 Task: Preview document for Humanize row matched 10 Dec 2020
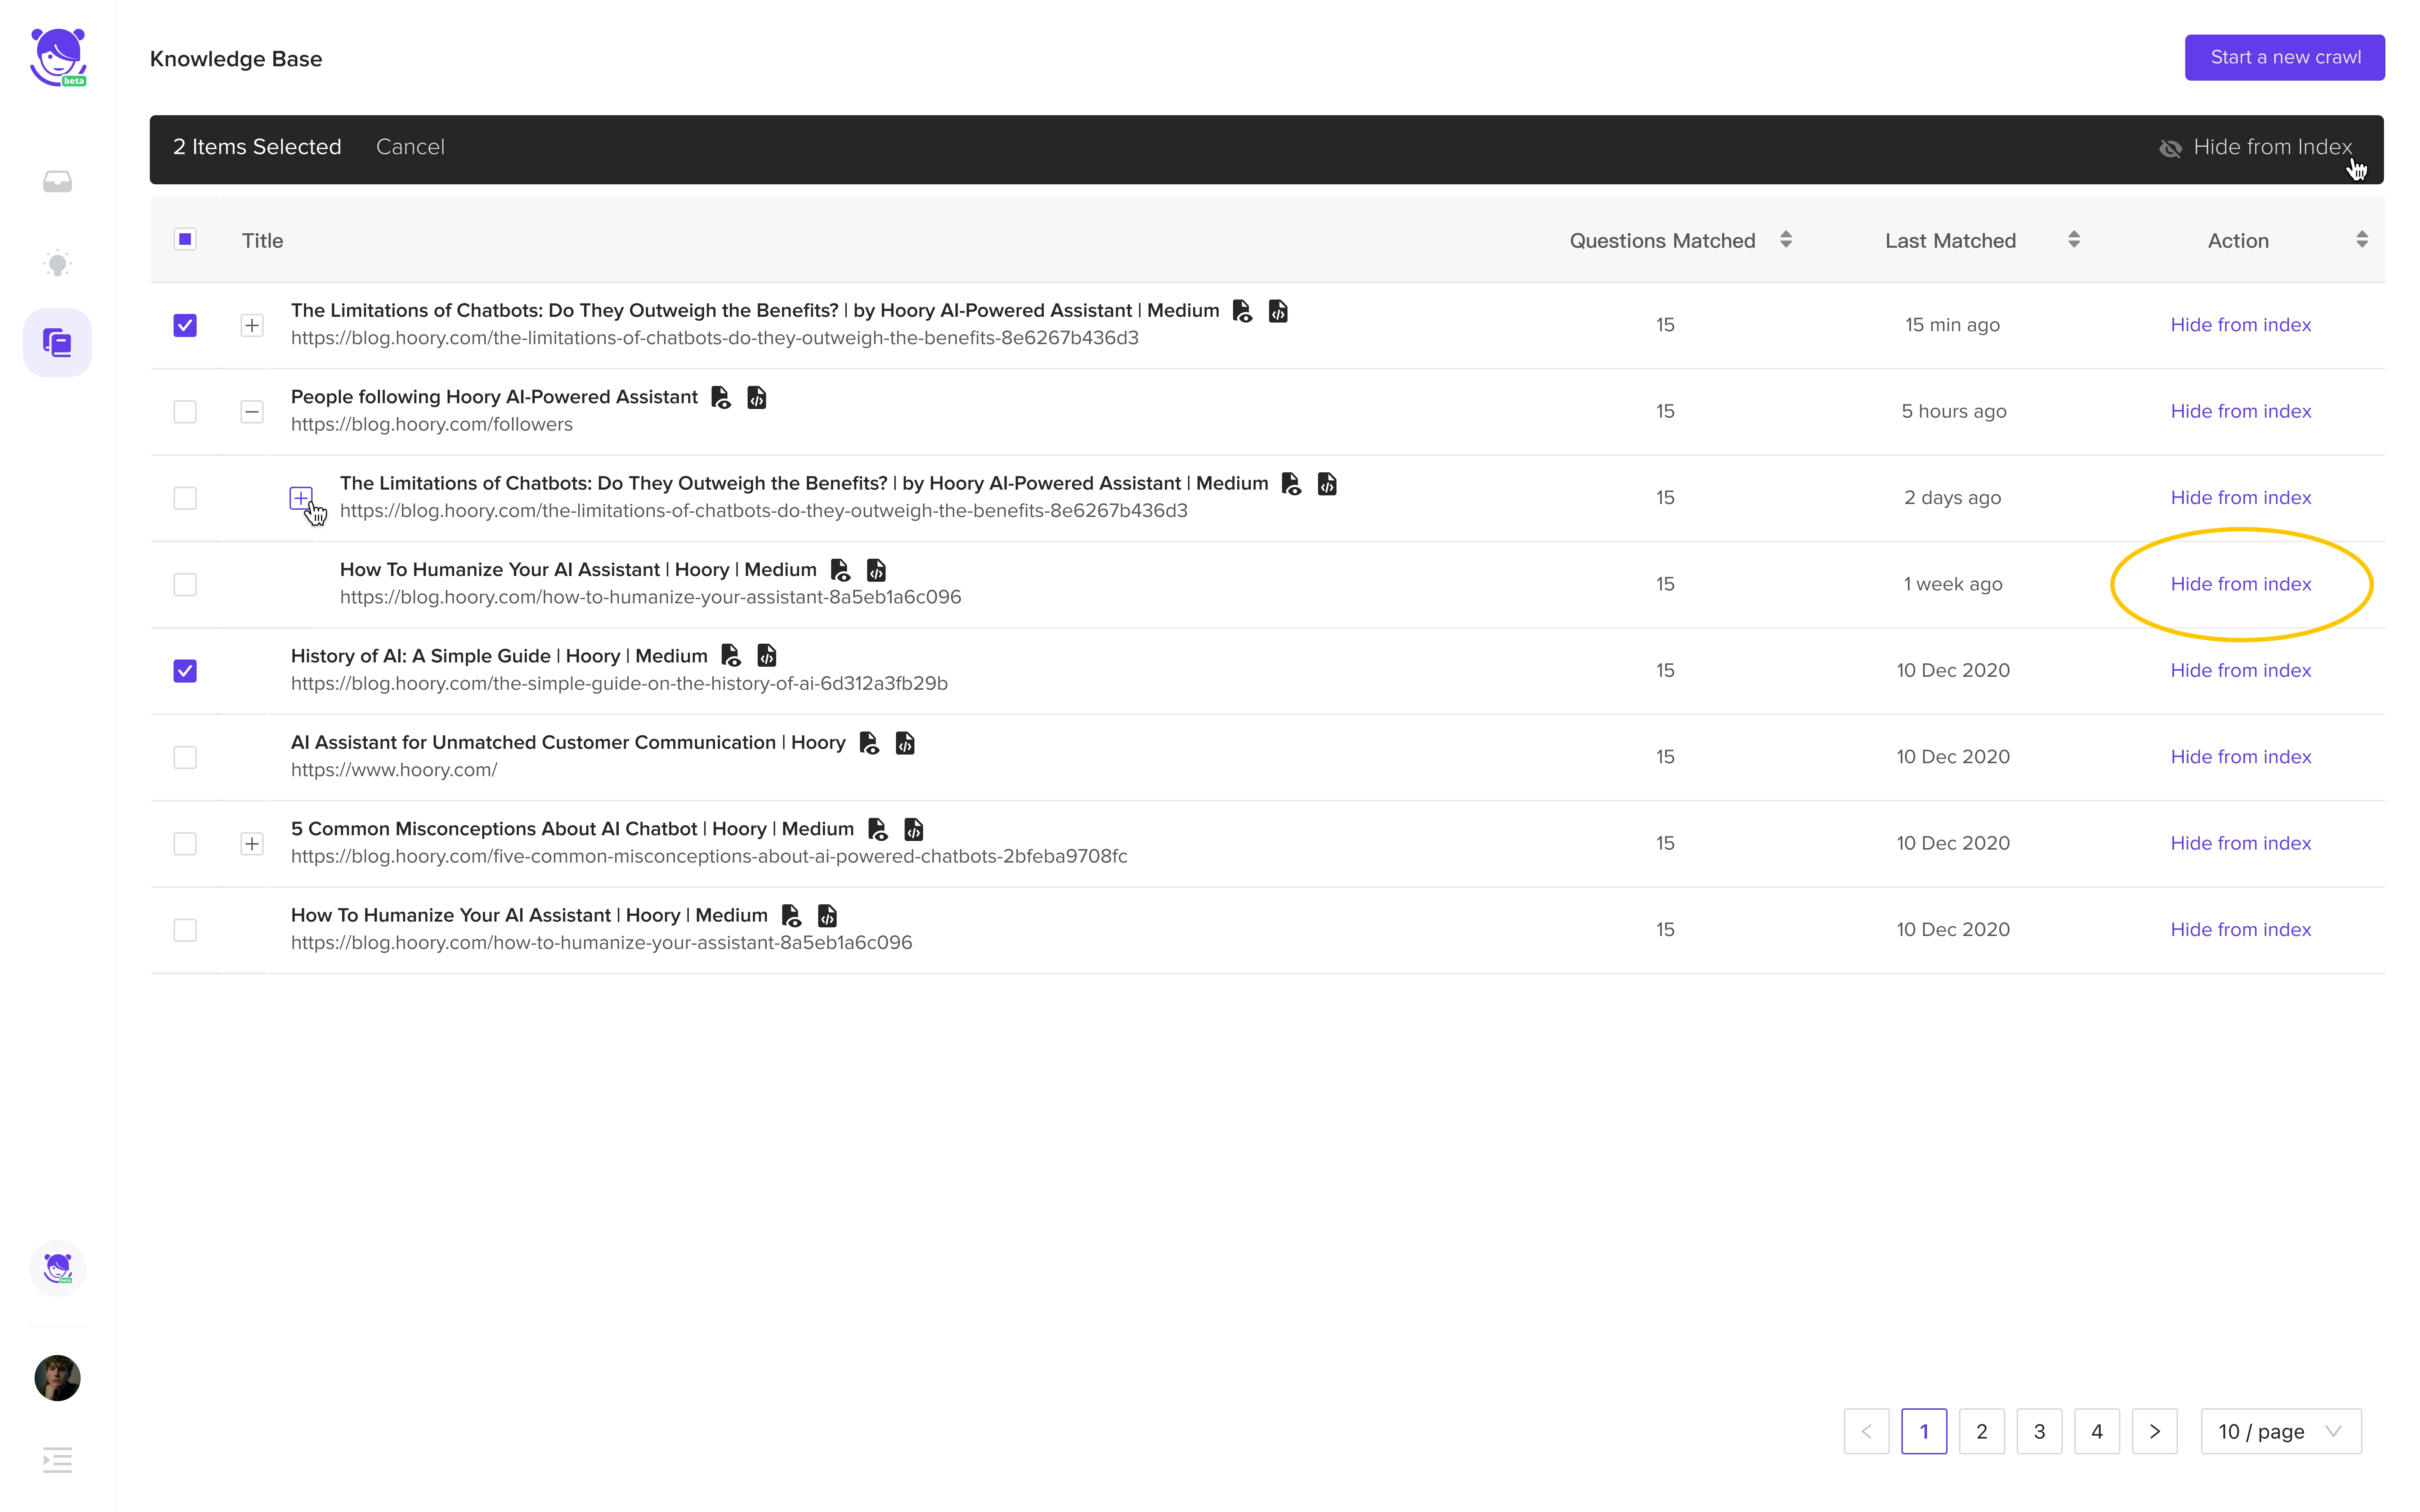791,916
